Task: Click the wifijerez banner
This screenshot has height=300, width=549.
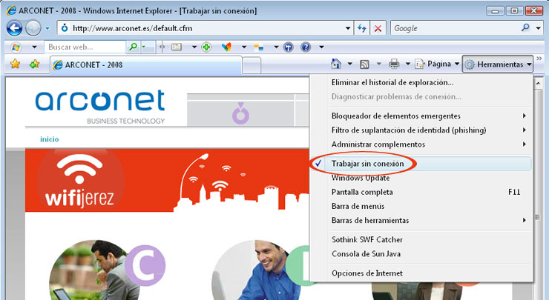Action: (168, 180)
